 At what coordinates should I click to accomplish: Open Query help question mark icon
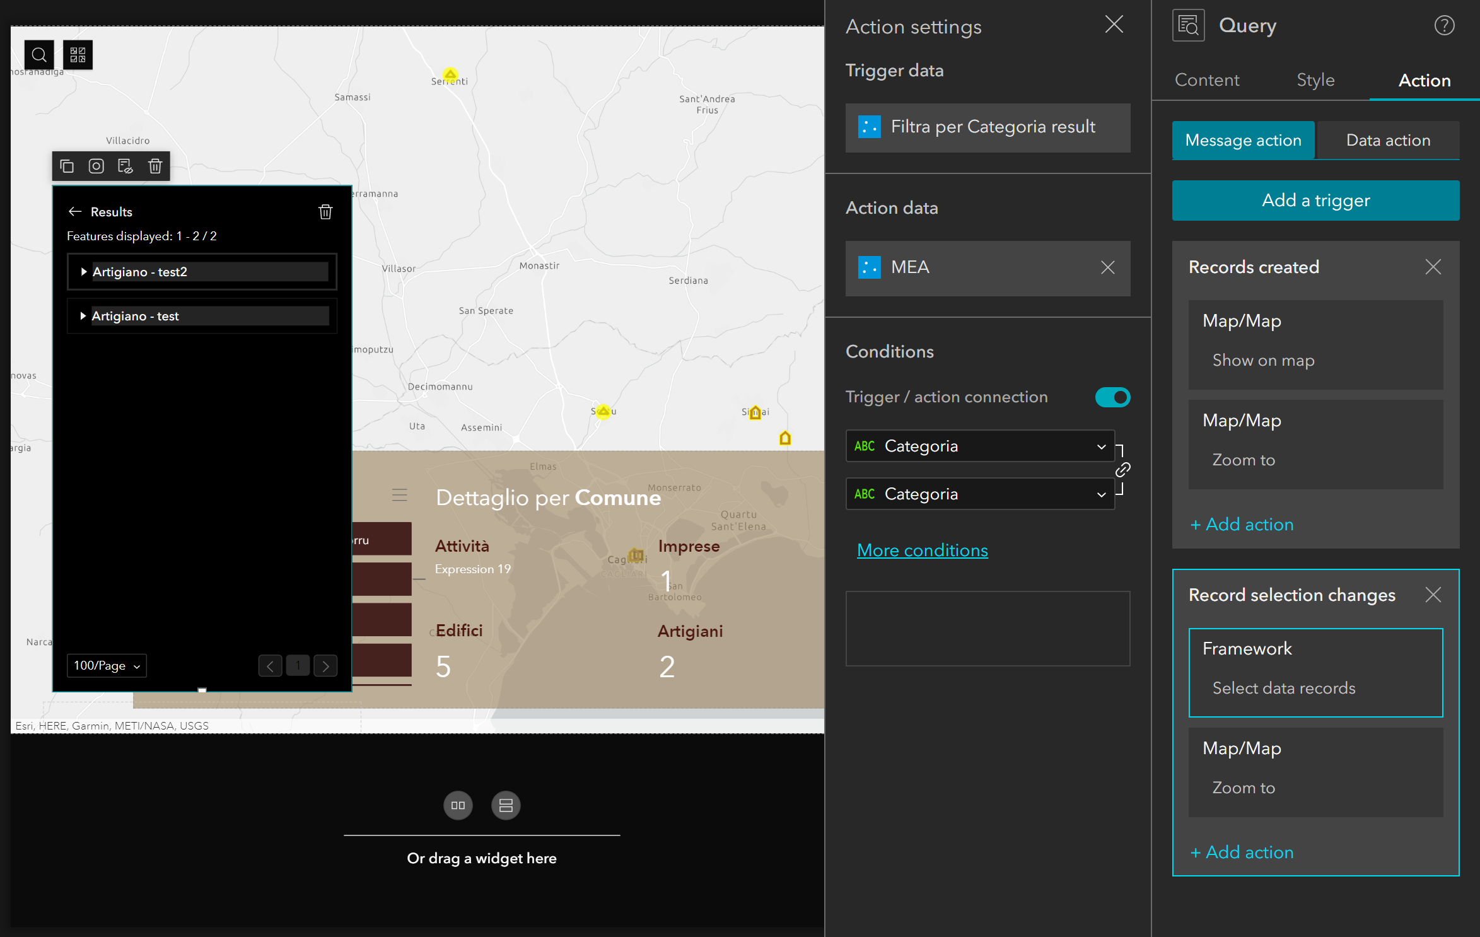tap(1444, 26)
